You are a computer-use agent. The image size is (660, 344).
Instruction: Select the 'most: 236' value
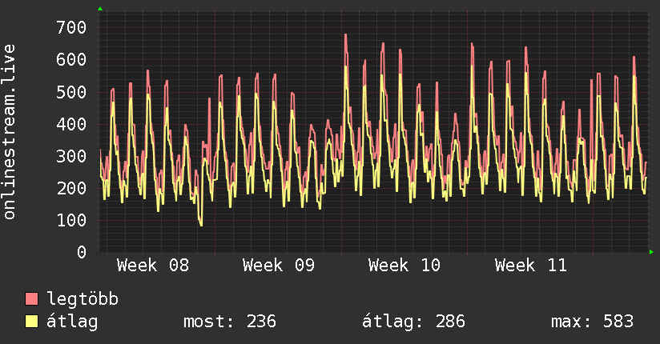[230, 322]
